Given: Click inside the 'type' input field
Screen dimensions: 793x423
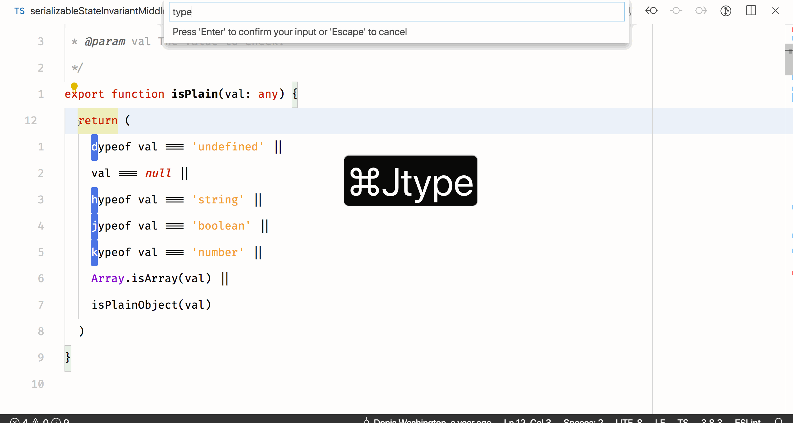Looking at the screenshot, I should pyautogui.click(x=396, y=12).
